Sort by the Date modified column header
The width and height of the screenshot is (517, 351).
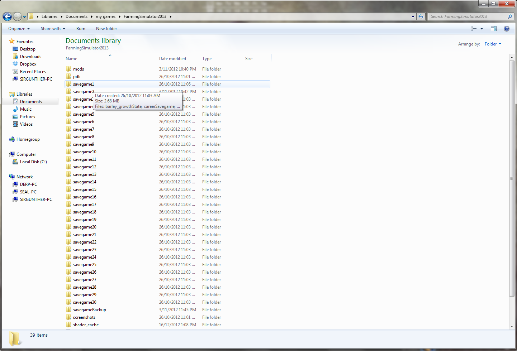(x=178, y=59)
